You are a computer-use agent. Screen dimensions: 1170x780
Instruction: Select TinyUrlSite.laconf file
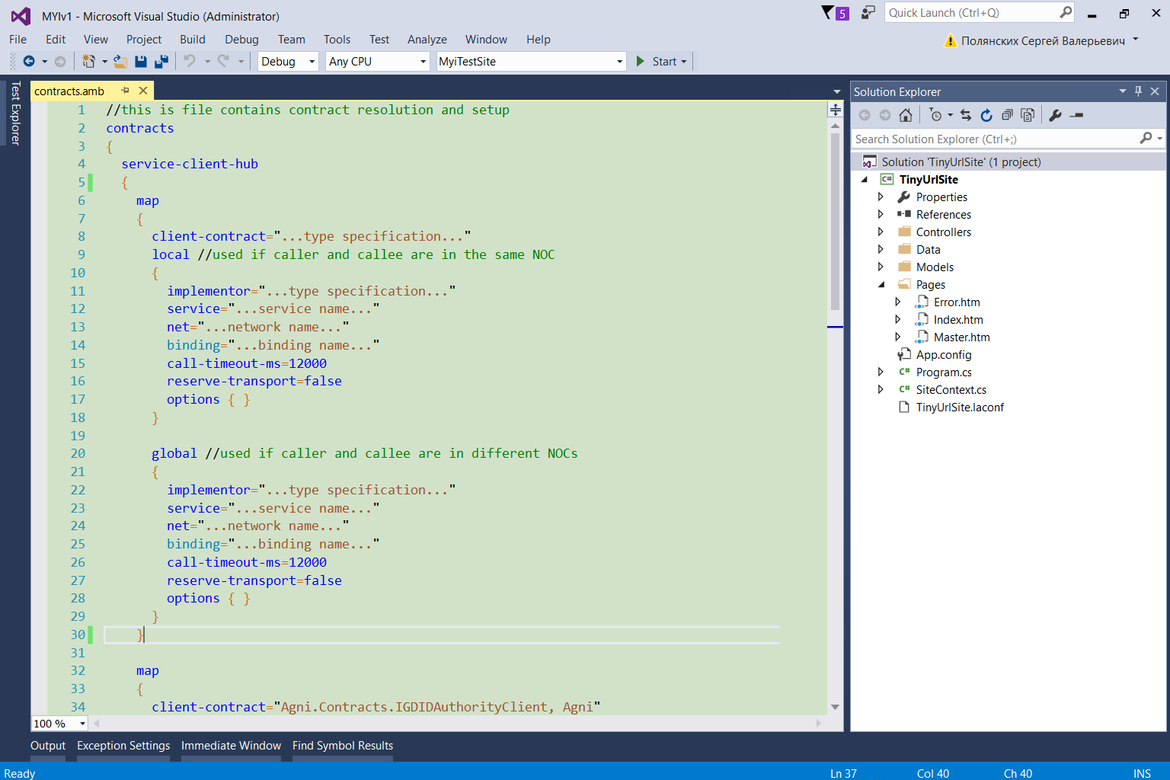960,408
